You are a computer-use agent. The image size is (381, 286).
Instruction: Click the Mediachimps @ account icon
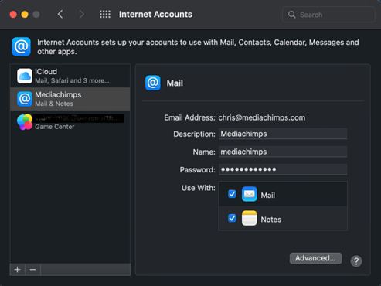point(25,99)
